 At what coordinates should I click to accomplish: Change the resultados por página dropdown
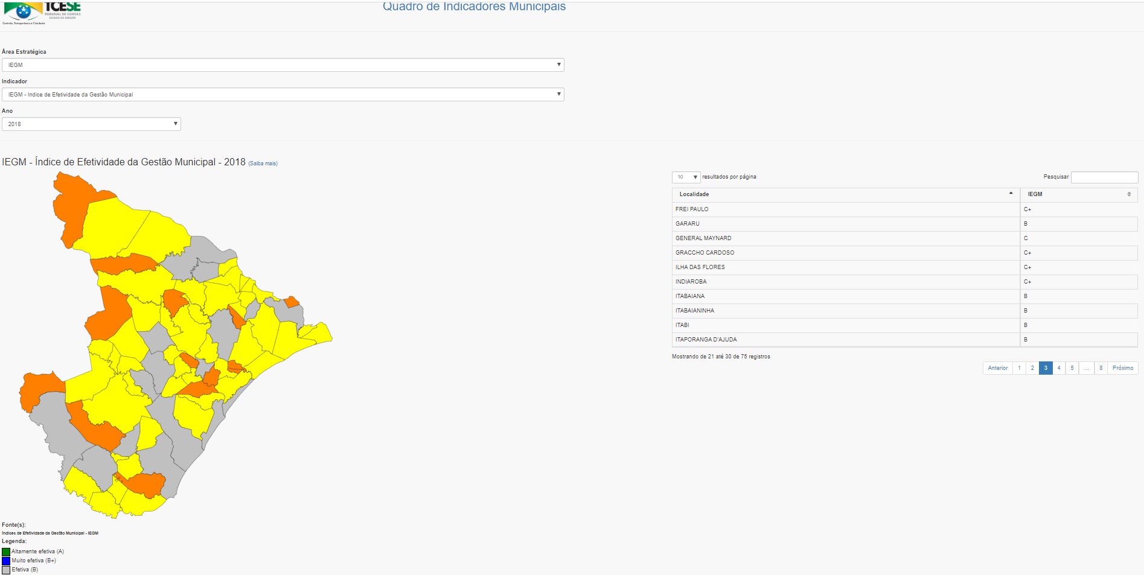click(x=686, y=177)
